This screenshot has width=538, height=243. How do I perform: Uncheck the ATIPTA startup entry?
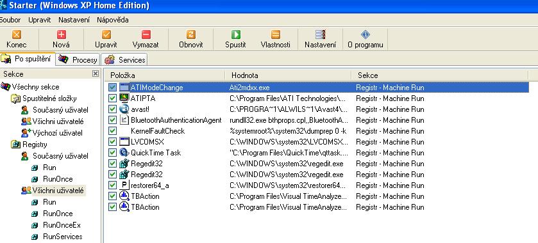click(112, 98)
